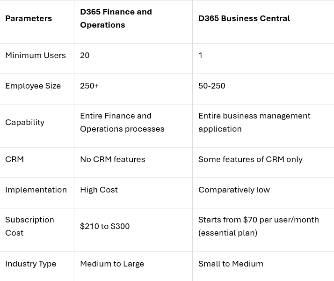Select the D365 Business Central header
The height and width of the screenshot is (281, 334).
pos(244,19)
